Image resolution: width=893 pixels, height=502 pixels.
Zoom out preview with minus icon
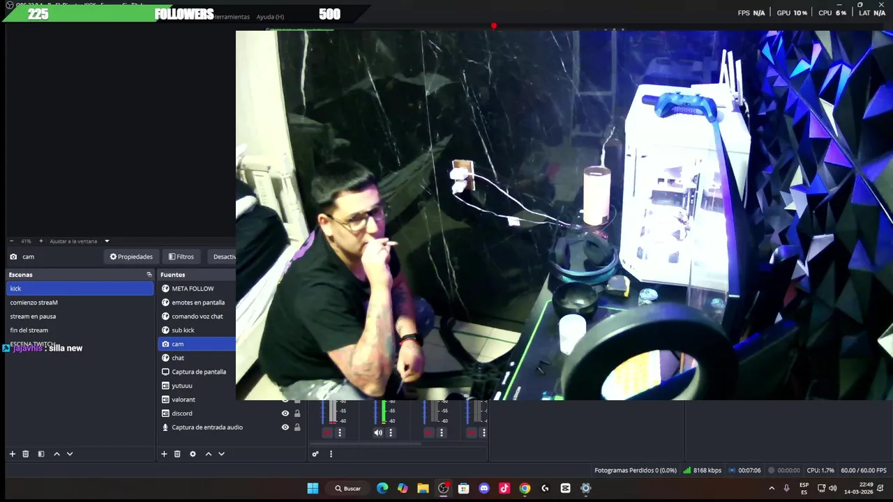[12, 241]
